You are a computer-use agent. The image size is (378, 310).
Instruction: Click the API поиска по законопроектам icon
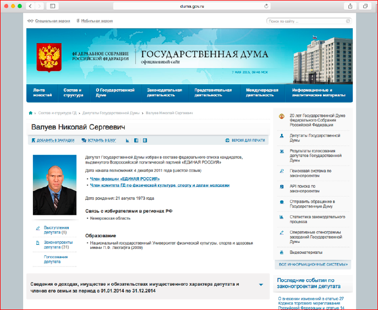pos(282,187)
